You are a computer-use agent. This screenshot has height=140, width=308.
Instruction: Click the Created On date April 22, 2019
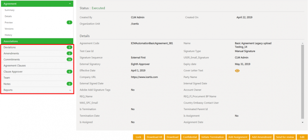(x=244, y=17)
